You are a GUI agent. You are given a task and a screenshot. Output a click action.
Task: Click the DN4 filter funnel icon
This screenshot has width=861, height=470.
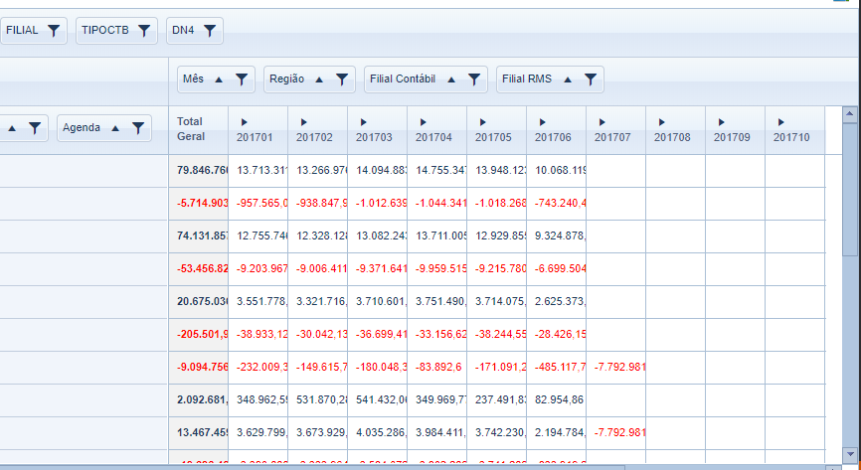click(210, 31)
